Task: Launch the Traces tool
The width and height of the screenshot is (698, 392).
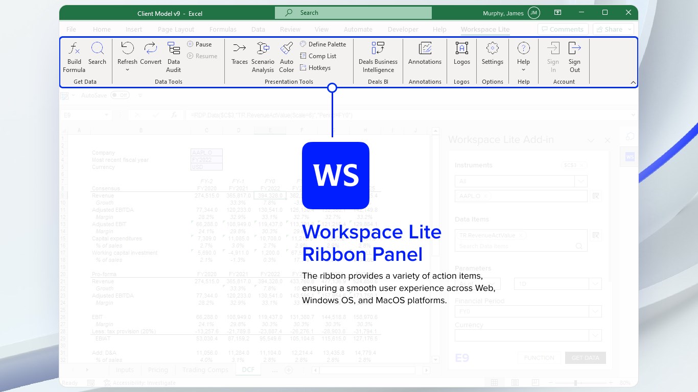Action: 240,54
